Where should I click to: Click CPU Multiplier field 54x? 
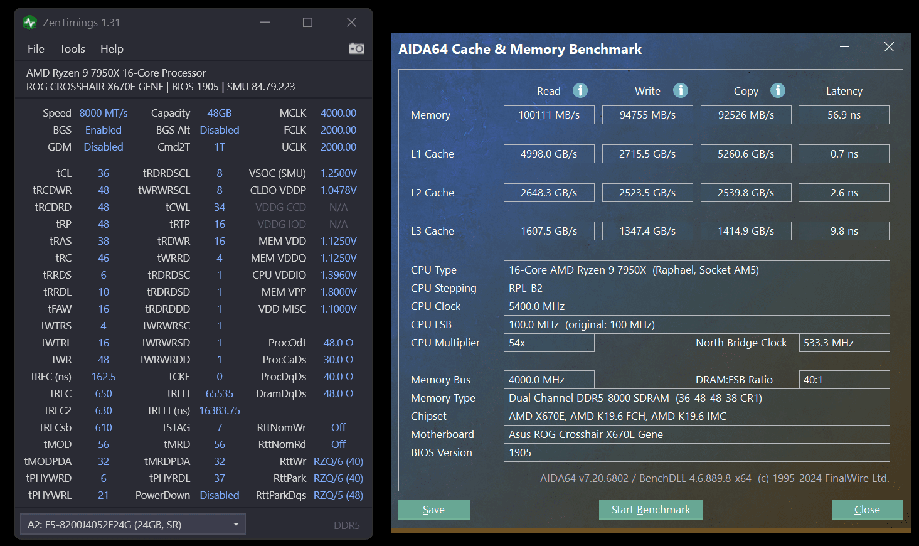(549, 343)
